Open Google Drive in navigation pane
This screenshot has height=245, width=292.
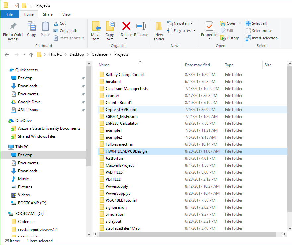[29, 102]
